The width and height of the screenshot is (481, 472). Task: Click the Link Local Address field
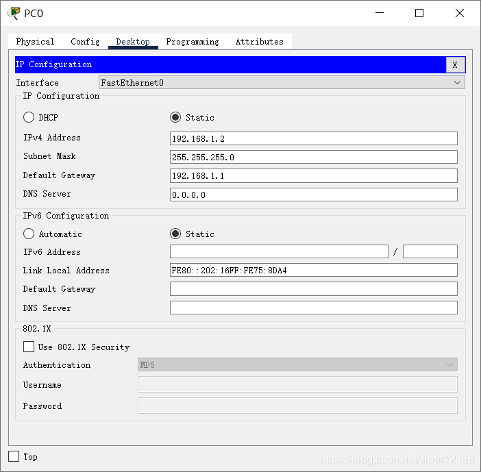314,270
